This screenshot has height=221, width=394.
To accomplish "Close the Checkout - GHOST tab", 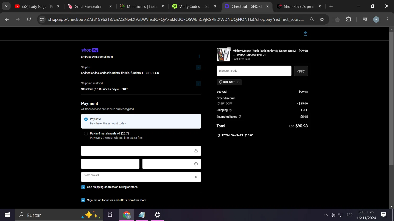I will tap(267, 6).
